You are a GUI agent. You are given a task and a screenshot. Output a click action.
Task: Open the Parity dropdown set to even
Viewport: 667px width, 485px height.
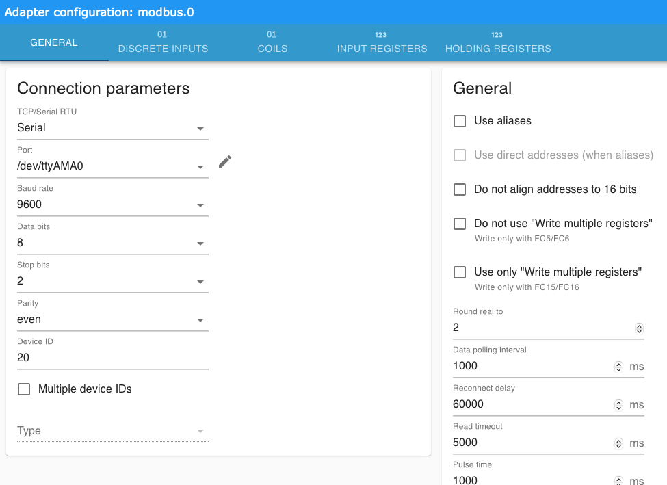click(113, 319)
